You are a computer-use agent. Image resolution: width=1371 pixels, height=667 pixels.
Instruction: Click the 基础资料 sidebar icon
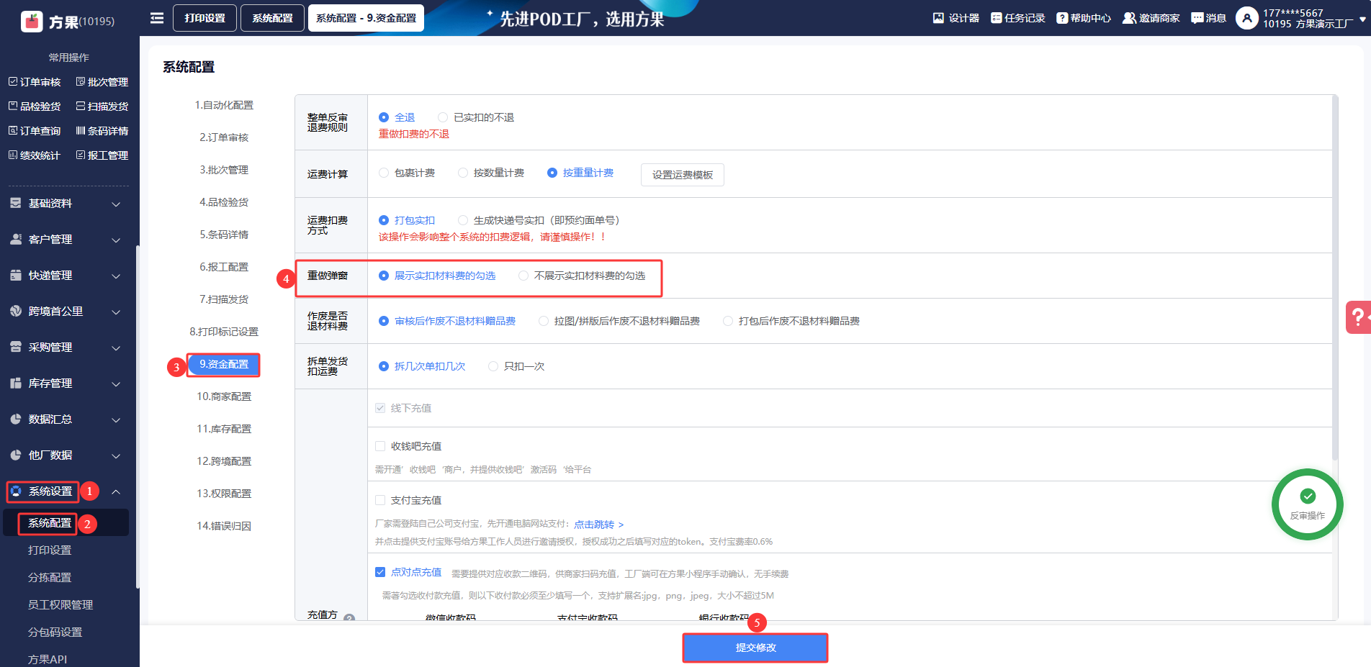16,204
